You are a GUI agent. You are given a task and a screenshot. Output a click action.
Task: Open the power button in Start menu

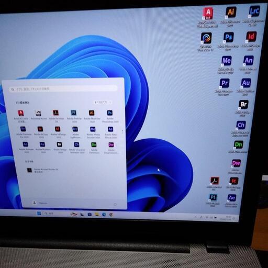(x=115, y=204)
